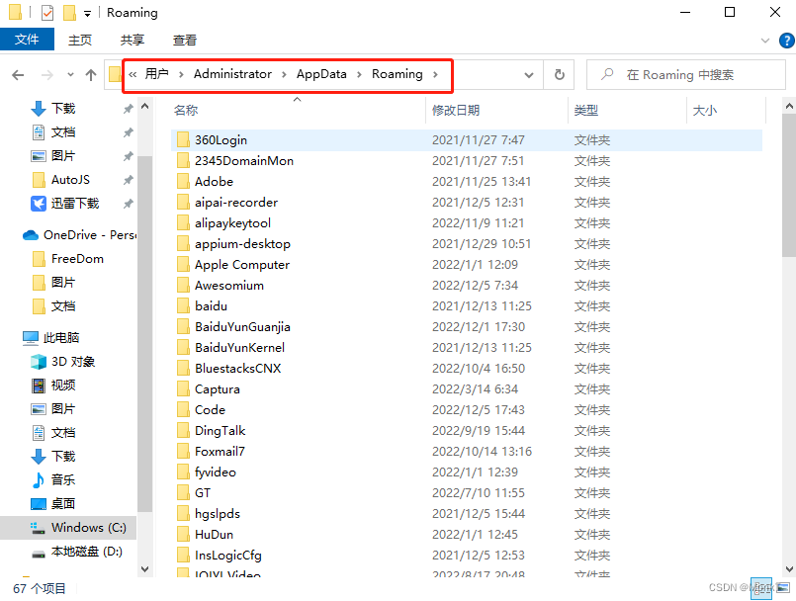Jump to Administrator via breadcrumb link

(233, 74)
